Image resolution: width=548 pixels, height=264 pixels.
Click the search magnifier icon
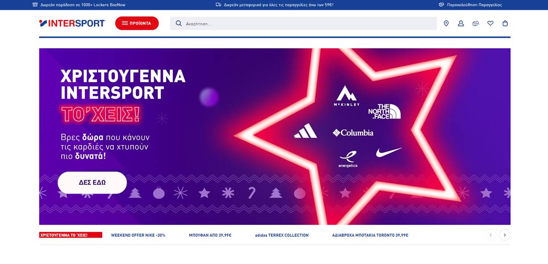[179, 23]
